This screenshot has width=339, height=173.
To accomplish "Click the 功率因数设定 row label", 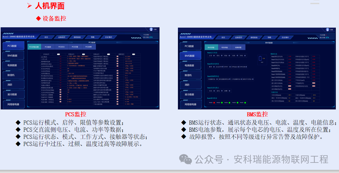I will [x=46, y=73].
